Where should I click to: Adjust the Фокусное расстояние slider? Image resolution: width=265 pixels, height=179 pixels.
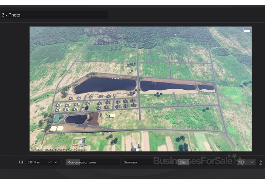(x=93, y=162)
